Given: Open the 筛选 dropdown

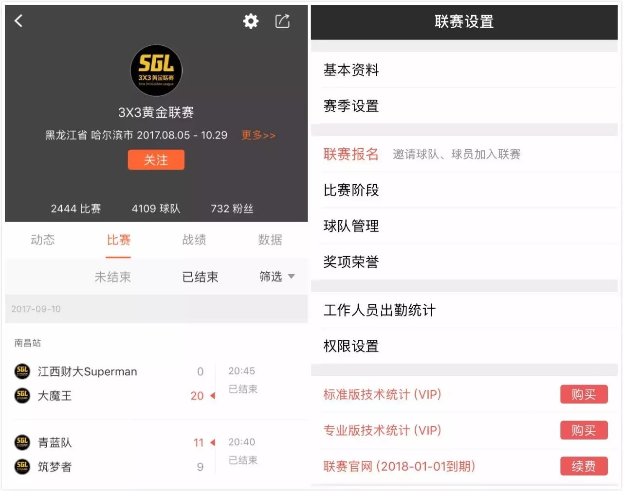Looking at the screenshot, I should click(277, 277).
